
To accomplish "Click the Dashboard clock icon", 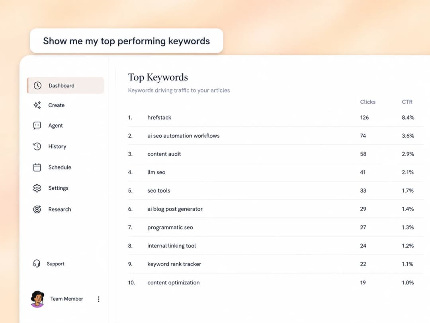I will click(x=37, y=85).
